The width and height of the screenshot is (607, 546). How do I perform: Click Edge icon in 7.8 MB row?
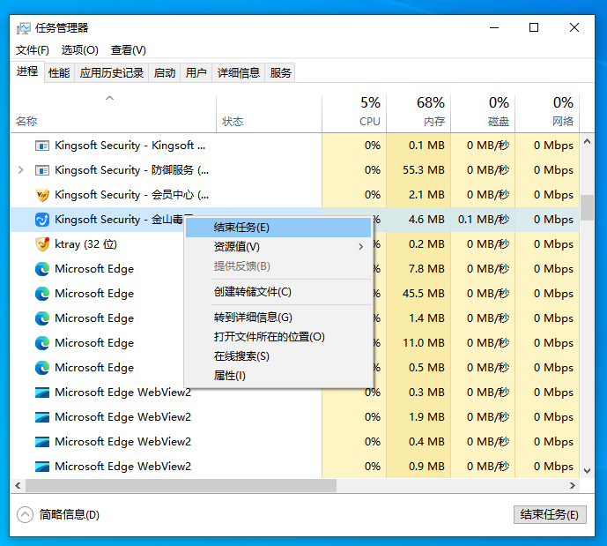(42, 269)
